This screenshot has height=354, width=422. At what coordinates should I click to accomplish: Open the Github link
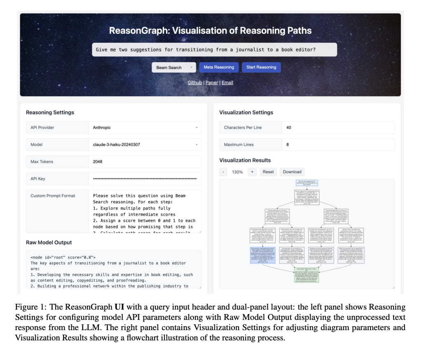point(195,82)
